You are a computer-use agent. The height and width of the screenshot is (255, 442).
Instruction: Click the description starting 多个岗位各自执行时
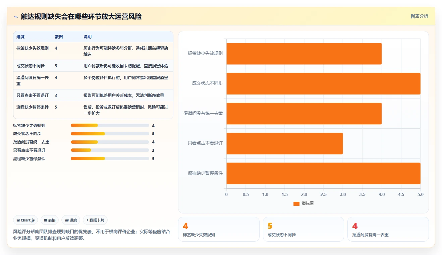[x=126, y=78]
